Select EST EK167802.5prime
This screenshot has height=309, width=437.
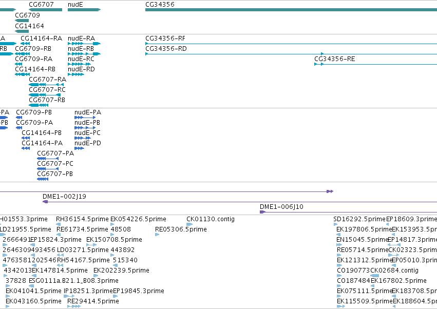coord(372,286)
